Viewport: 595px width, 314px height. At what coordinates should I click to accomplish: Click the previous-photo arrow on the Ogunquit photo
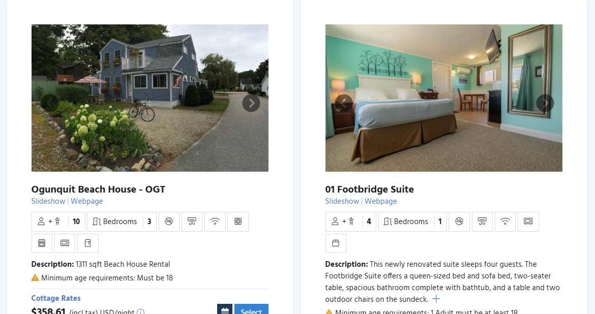click(49, 103)
